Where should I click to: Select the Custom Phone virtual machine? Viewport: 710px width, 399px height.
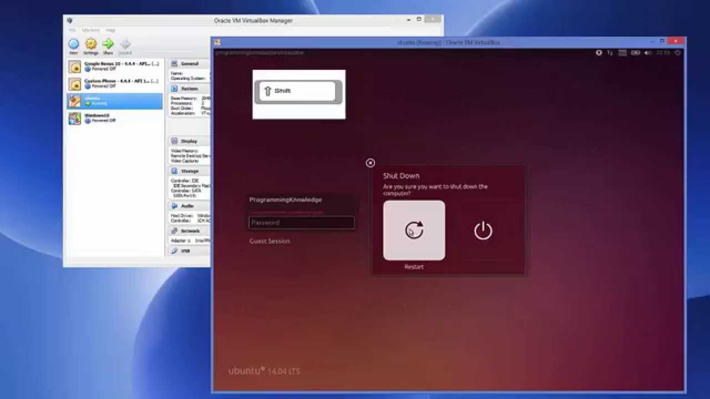tap(115, 84)
